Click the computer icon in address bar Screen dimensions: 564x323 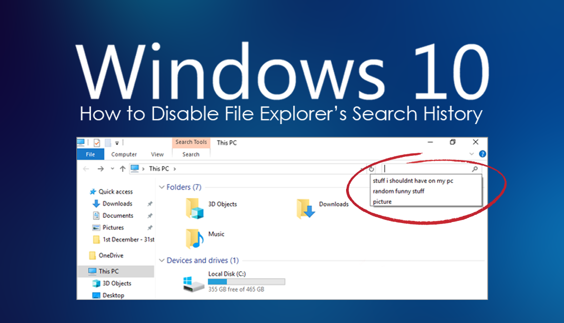coord(134,168)
